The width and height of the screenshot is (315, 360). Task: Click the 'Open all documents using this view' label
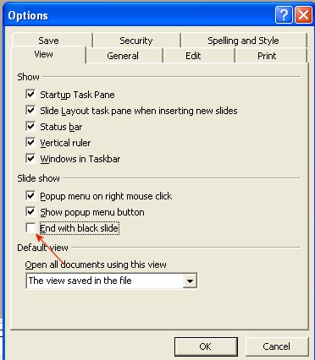click(96, 265)
